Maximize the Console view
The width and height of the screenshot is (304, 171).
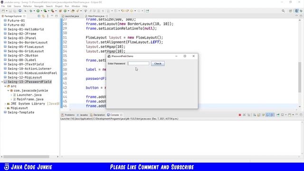pyautogui.click(x=301, y=115)
